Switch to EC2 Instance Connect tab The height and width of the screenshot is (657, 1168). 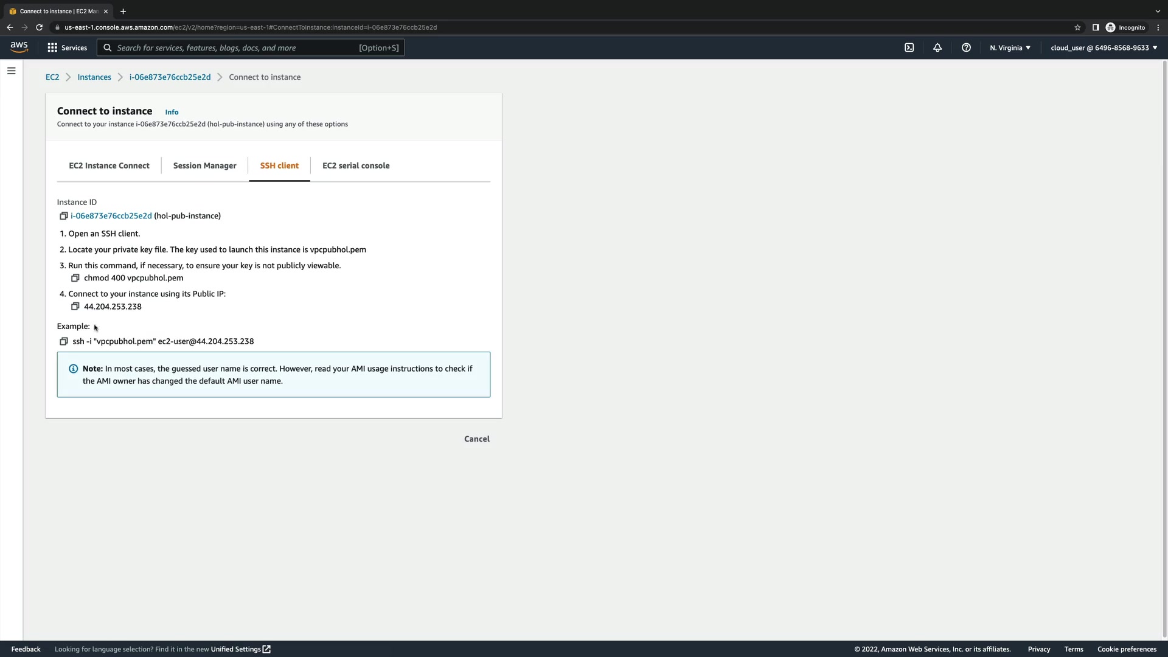(109, 165)
